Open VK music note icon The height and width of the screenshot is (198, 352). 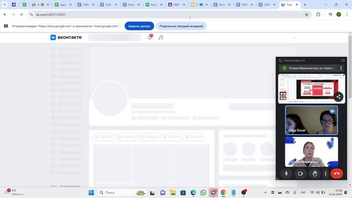click(161, 37)
